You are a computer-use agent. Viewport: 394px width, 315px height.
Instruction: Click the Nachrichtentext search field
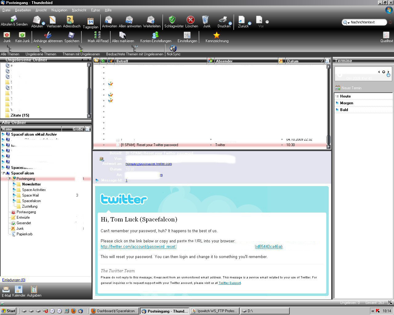coord(368,22)
